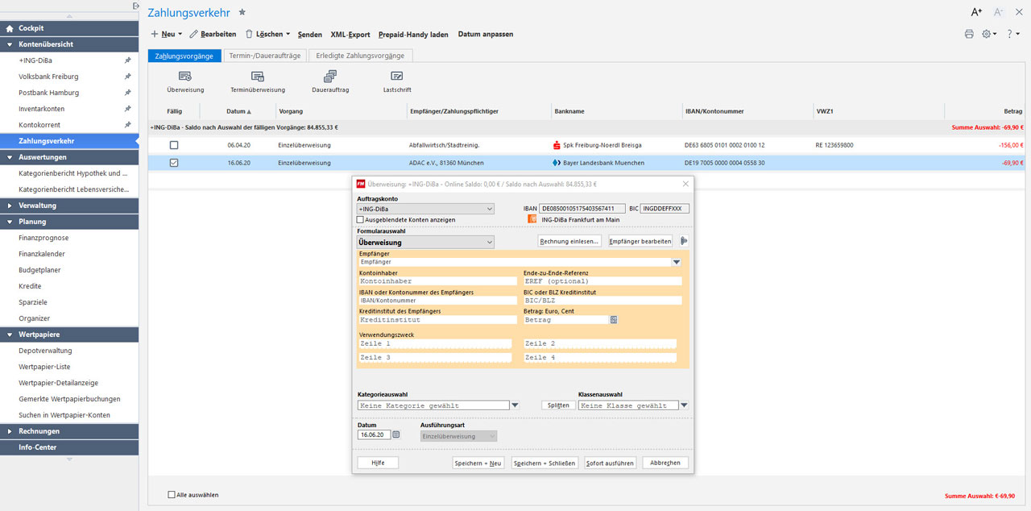Open the calendar picker beside Datum field

396,434
